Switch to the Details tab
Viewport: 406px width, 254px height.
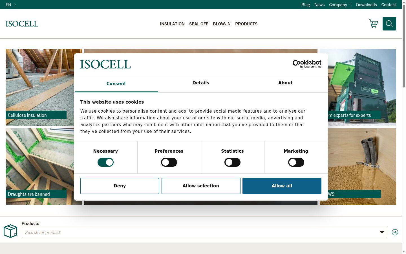201,83
